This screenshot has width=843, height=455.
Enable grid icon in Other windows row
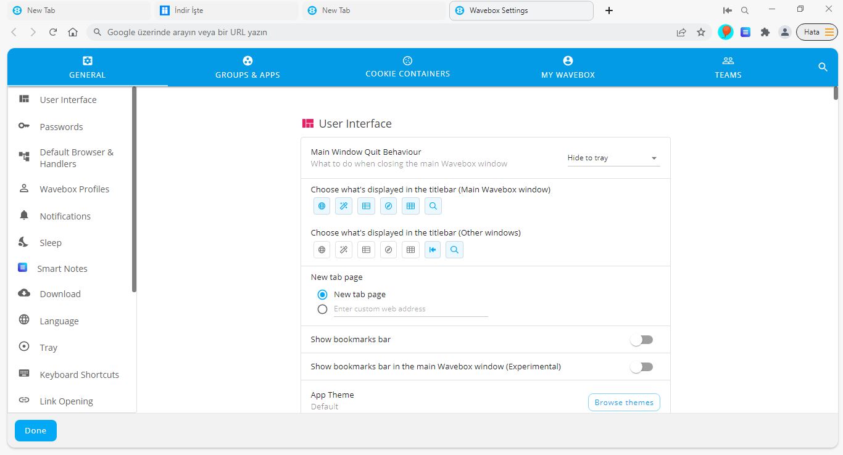(410, 250)
